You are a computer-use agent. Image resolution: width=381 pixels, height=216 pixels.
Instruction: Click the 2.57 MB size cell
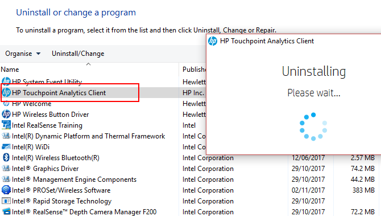coord(363,158)
